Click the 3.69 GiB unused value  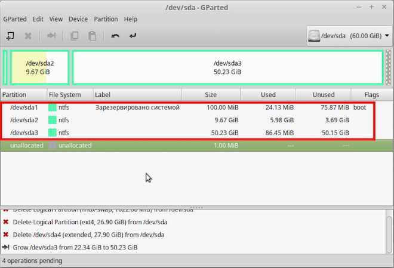click(x=337, y=120)
